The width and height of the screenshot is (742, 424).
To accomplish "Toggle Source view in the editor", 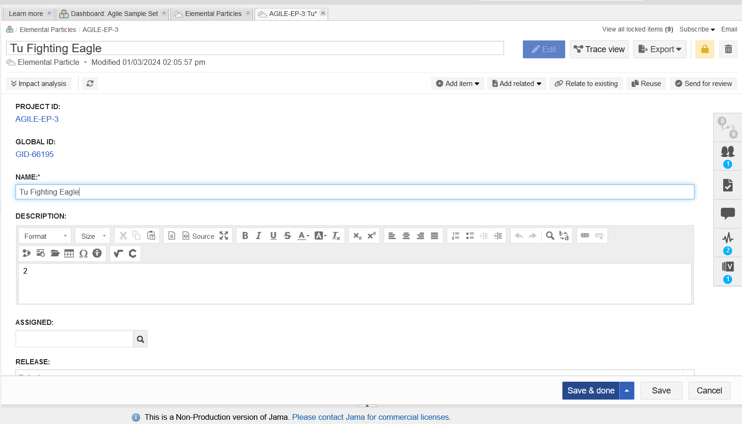I will [198, 236].
